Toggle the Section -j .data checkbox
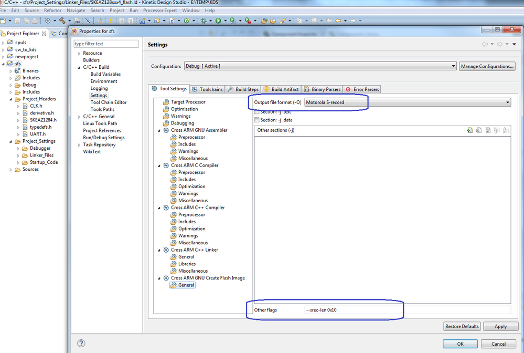The width and height of the screenshot is (524, 353). [x=256, y=120]
